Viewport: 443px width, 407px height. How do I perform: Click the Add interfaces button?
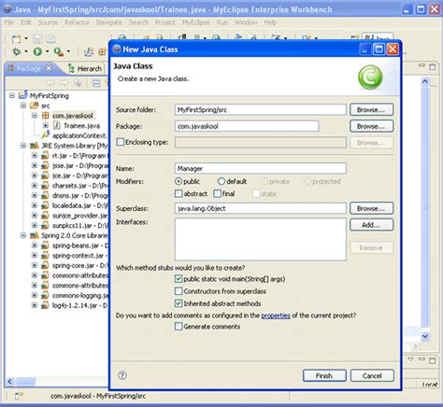[371, 225]
